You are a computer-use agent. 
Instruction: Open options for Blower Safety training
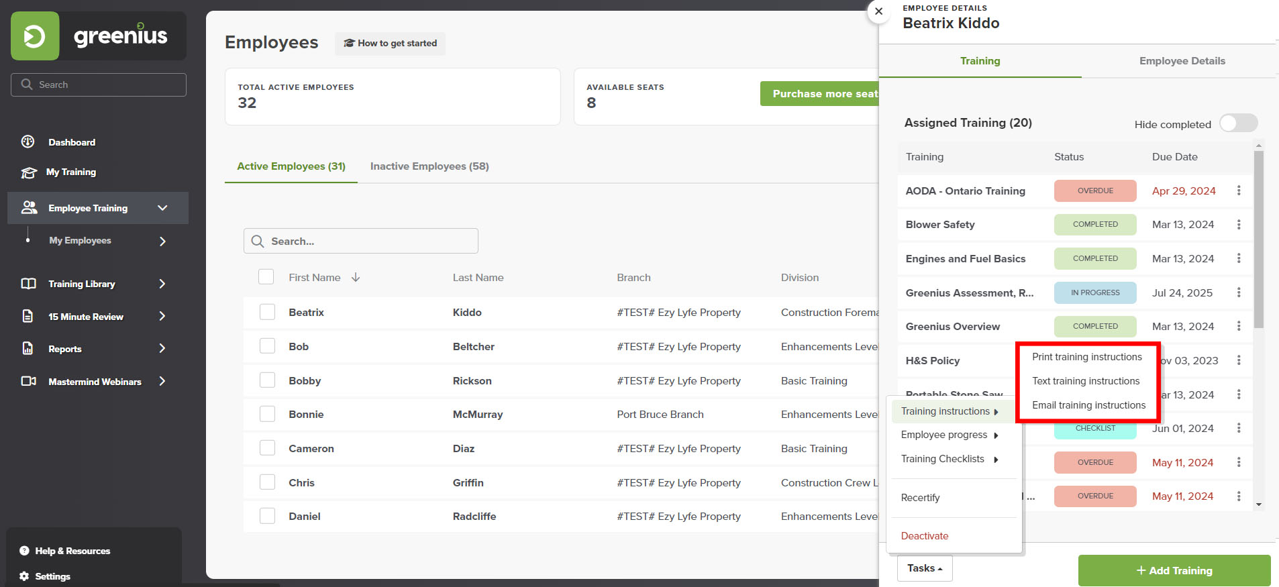point(1239,225)
